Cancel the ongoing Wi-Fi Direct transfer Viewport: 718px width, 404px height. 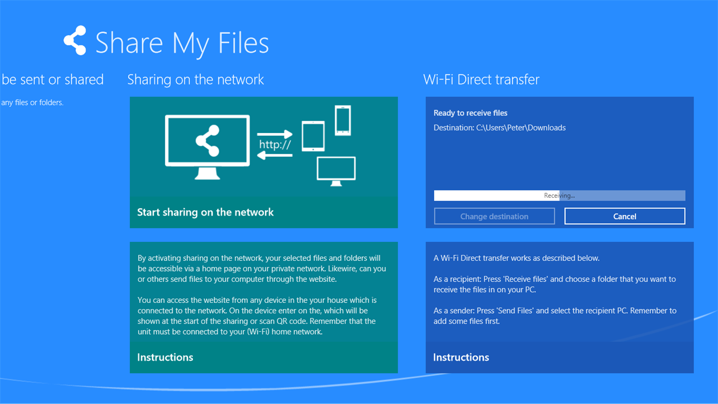pos(624,216)
